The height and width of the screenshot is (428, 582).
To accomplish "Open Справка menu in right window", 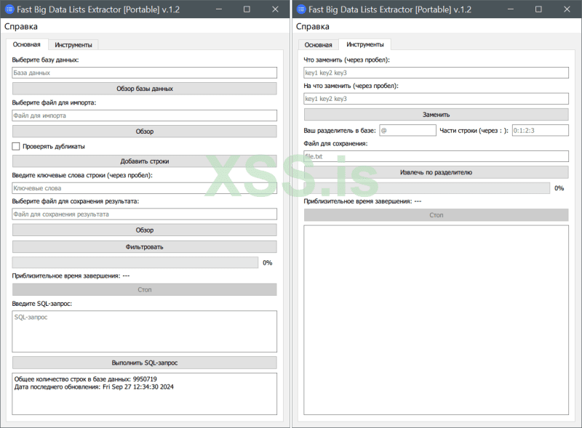I will pos(313,27).
